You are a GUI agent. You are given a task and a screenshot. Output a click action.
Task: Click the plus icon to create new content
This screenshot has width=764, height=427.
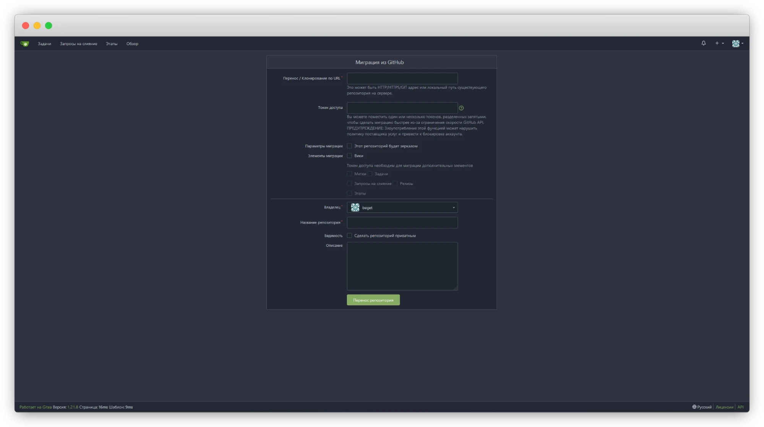click(717, 43)
